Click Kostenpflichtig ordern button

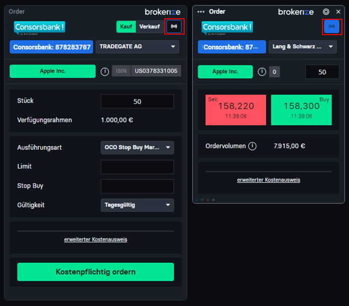(96, 272)
